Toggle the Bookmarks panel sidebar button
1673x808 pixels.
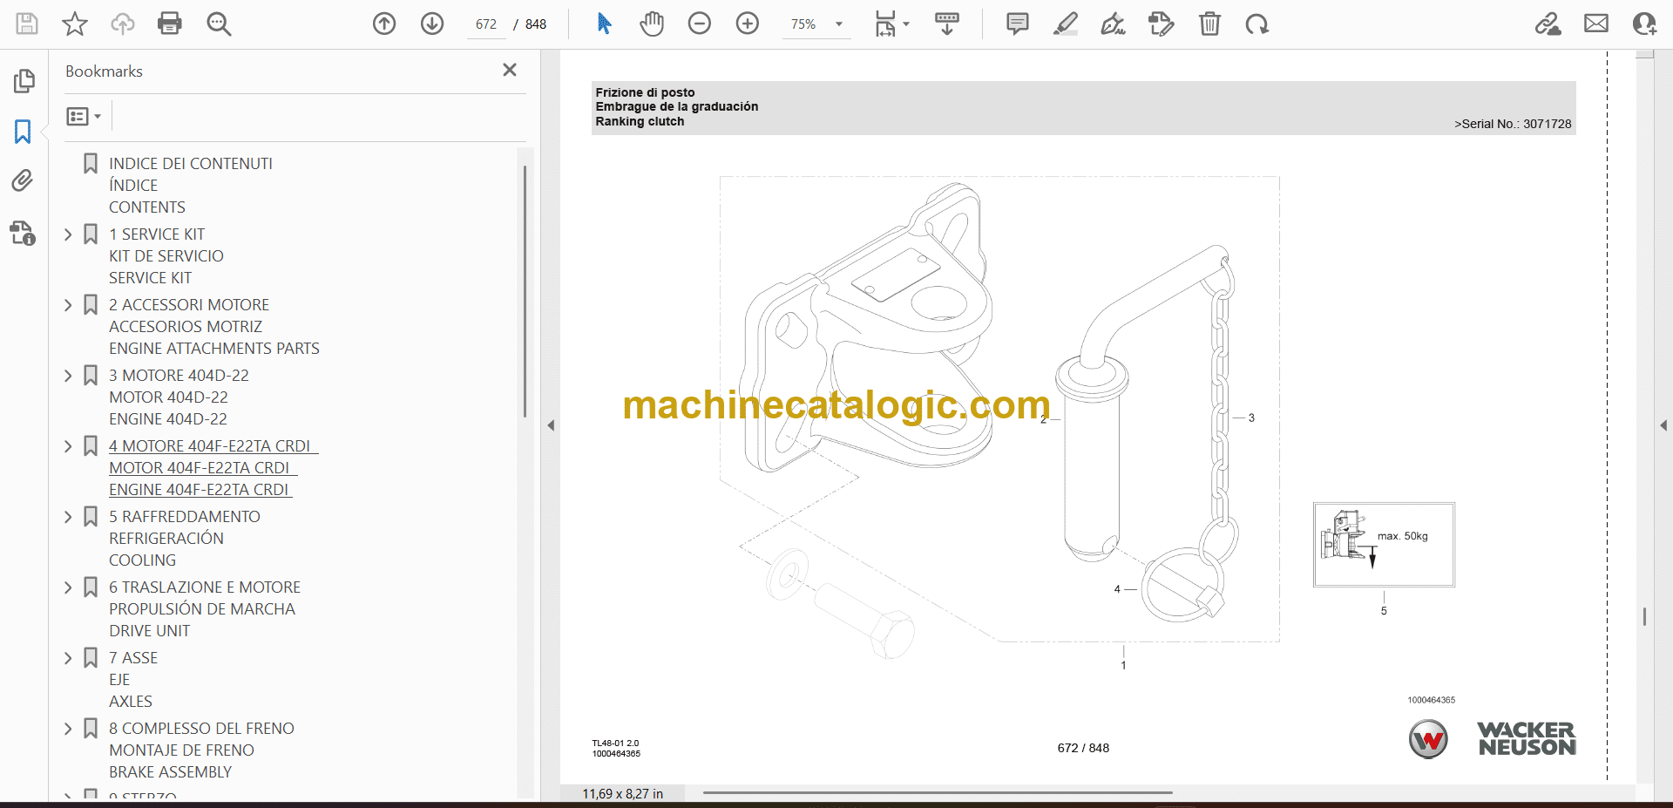click(x=23, y=132)
